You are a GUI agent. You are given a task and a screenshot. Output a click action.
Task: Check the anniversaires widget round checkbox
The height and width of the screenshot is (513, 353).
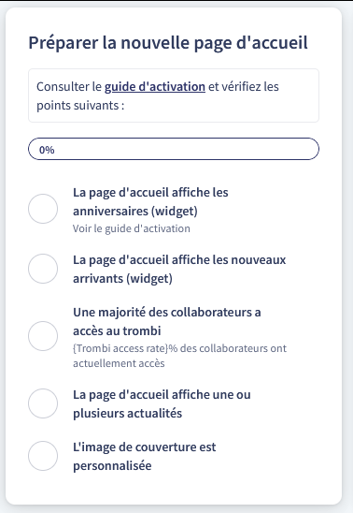click(43, 209)
